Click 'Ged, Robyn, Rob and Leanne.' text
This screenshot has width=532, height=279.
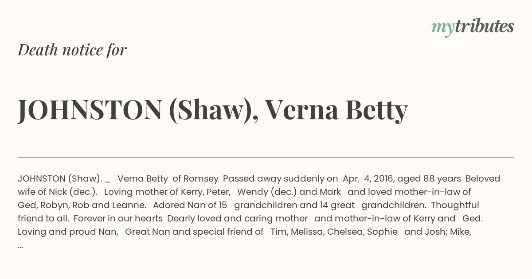tap(82, 205)
